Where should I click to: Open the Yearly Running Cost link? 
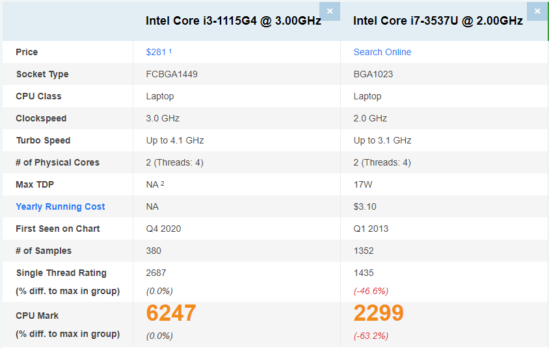60,206
